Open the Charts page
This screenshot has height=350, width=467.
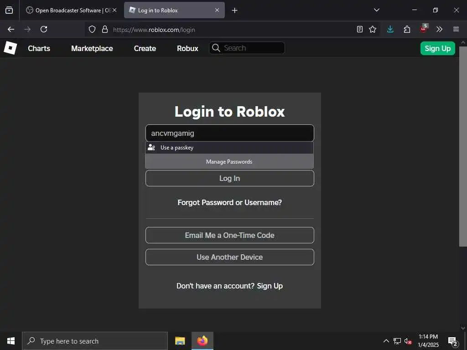[39, 48]
